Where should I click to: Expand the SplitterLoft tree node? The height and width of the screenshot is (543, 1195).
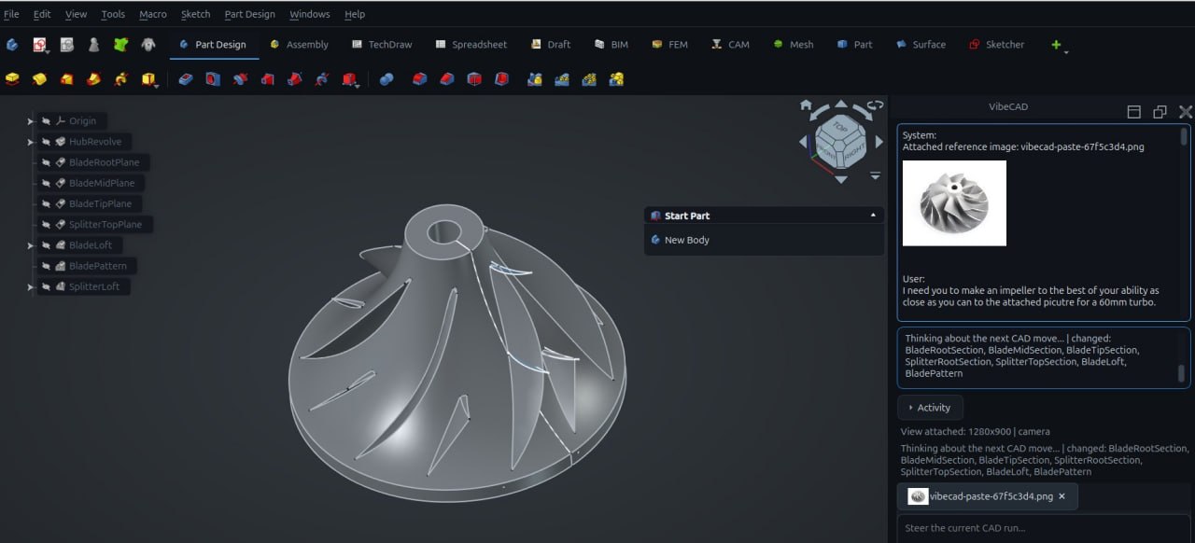coord(30,287)
